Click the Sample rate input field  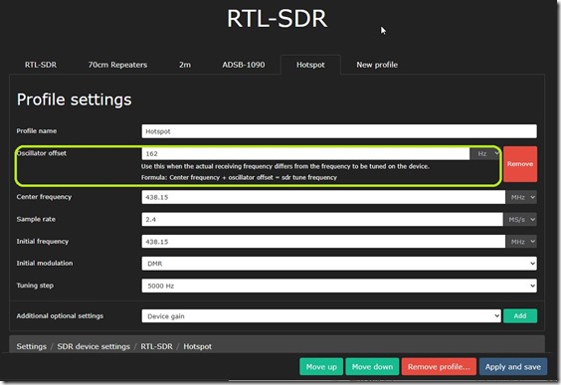click(x=322, y=219)
